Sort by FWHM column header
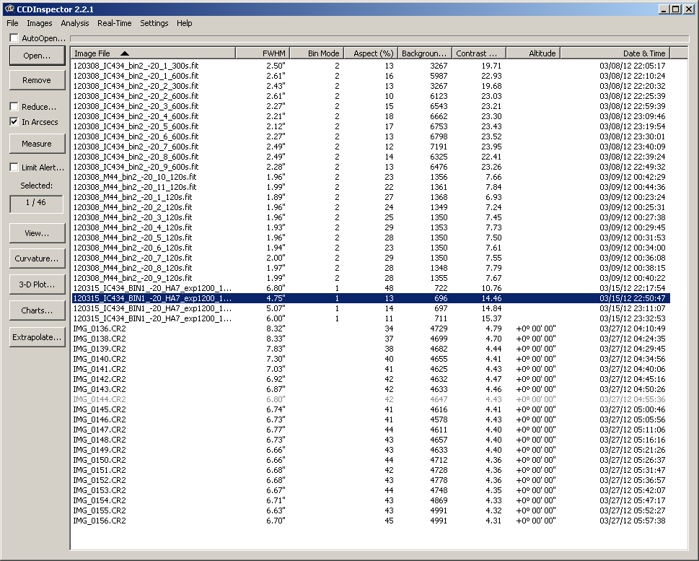The width and height of the screenshot is (699, 561). pyautogui.click(x=263, y=53)
